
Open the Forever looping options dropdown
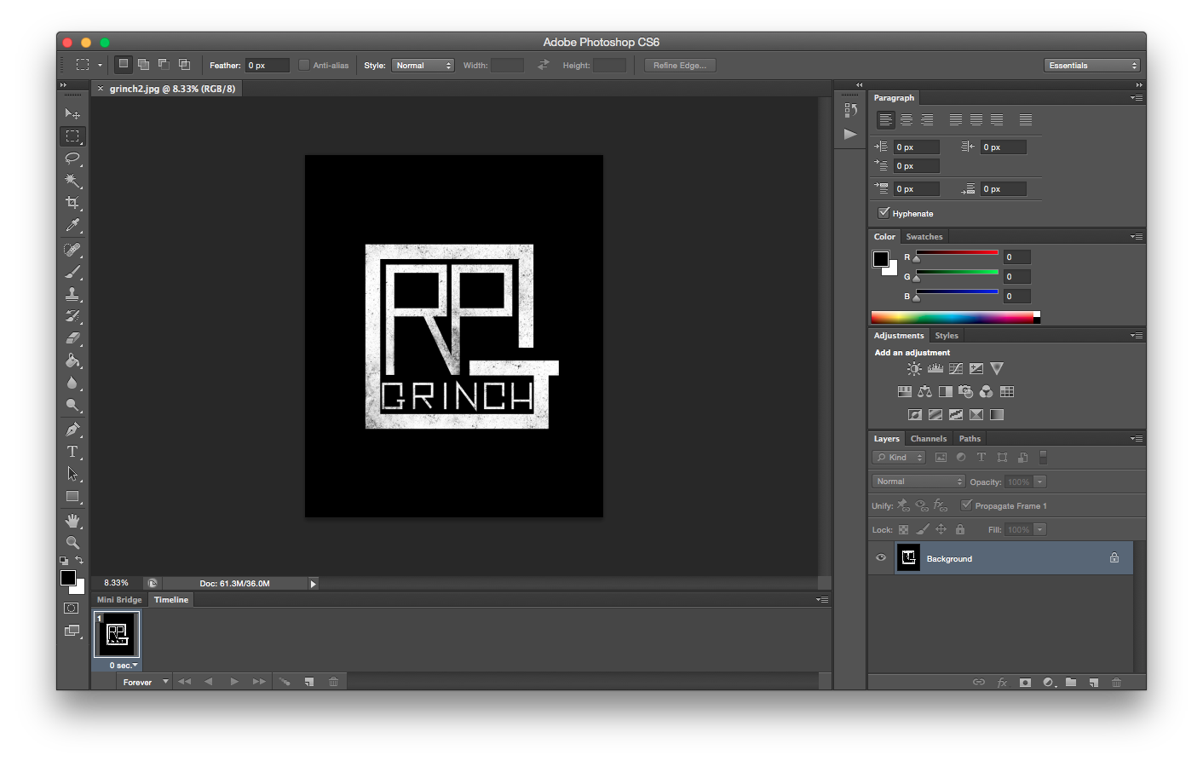coord(143,682)
